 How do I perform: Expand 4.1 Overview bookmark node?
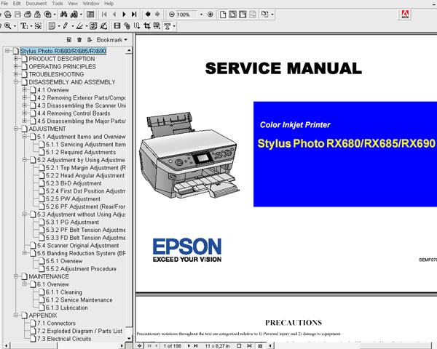(x=25, y=90)
